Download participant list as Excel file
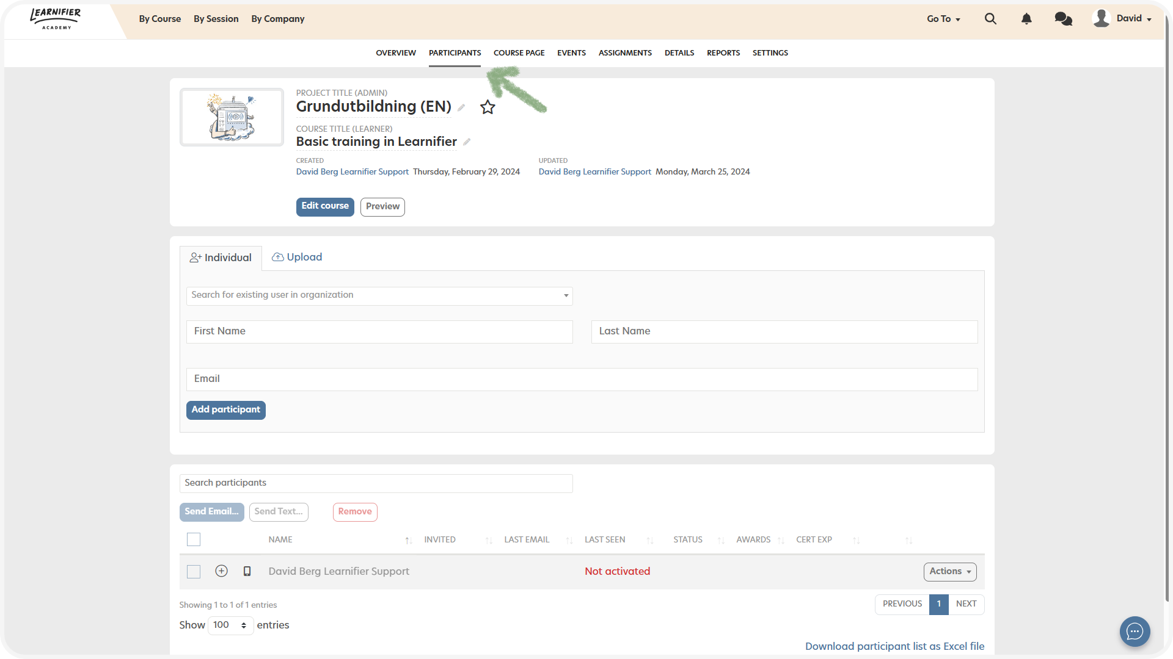Image resolution: width=1173 pixels, height=659 pixels. click(894, 646)
